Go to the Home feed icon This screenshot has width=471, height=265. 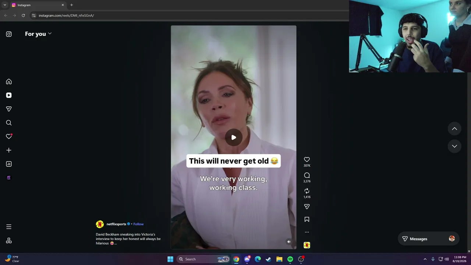(9, 82)
